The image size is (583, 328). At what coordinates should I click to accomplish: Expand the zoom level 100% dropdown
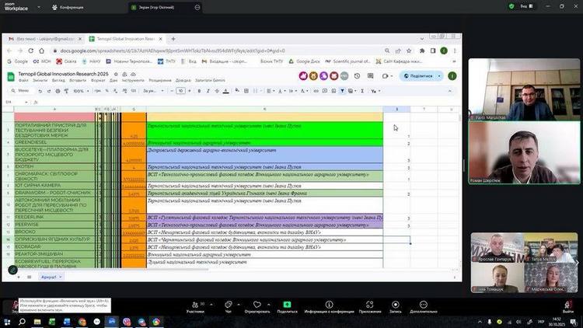tap(80, 91)
